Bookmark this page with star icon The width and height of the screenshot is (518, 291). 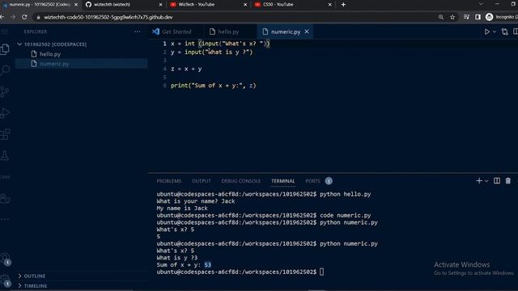[x=452, y=17]
